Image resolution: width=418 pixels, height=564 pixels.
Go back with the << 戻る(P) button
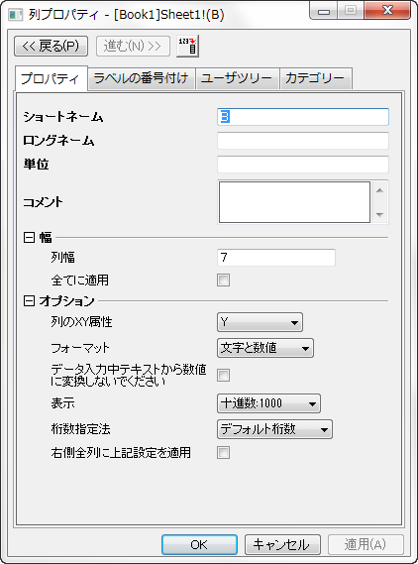[52, 46]
